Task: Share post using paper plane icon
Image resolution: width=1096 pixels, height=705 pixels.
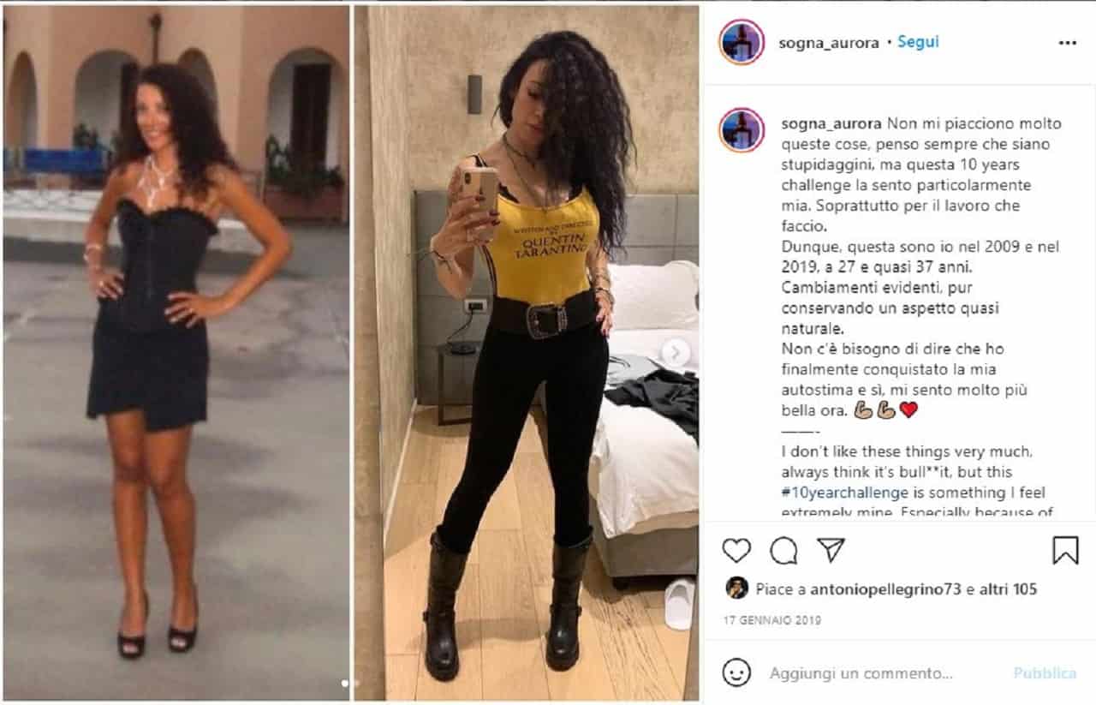Action: [831, 549]
